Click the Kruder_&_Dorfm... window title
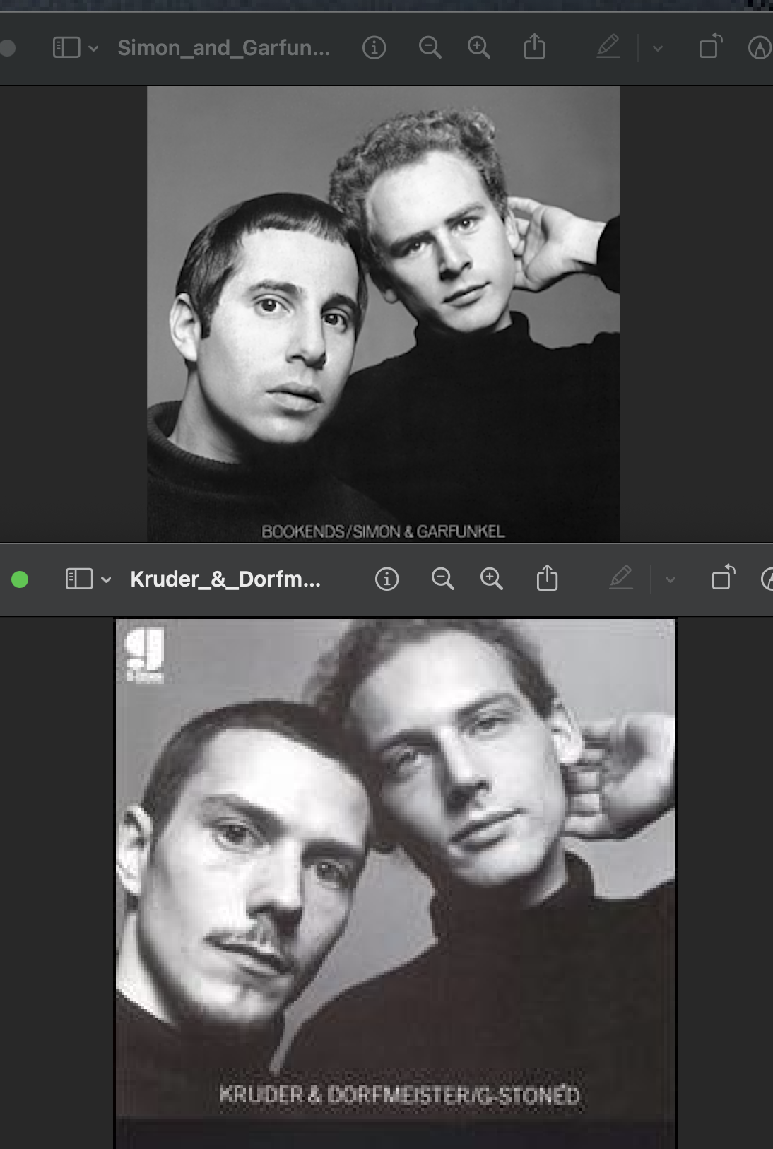The height and width of the screenshot is (1149, 773). (225, 579)
